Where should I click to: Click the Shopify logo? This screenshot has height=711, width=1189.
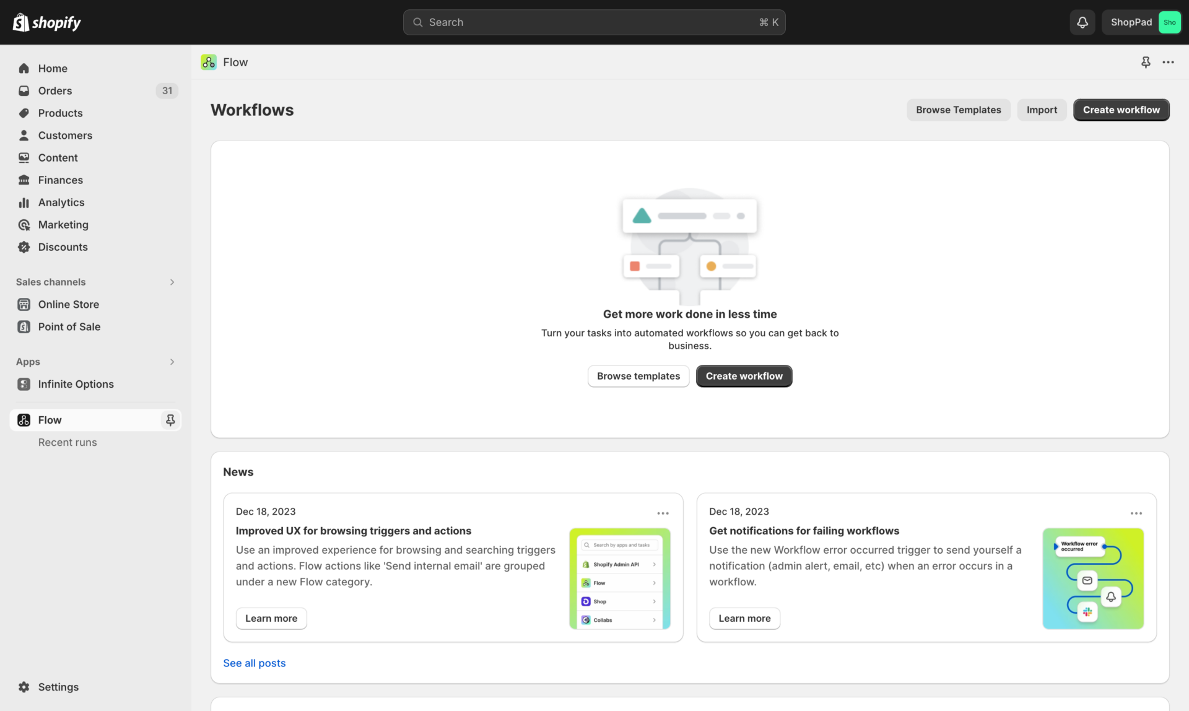(46, 22)
